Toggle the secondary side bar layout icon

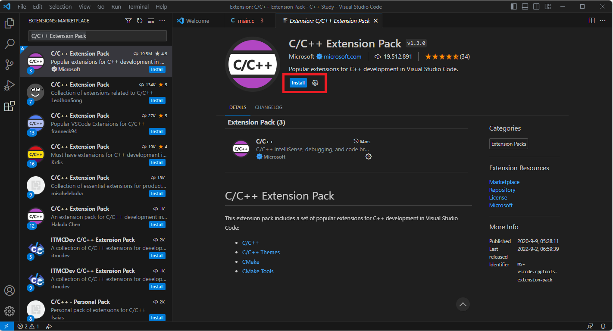click(x=536, y=6)
